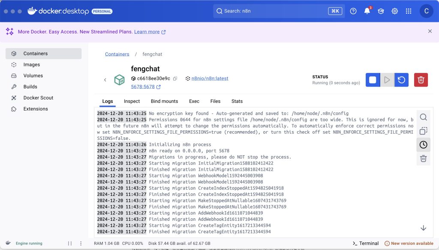Image resolution: width=439 pixels, height=250 pixels.
Task: Open the Builds sidebar section
Action: tap(44, 87)
